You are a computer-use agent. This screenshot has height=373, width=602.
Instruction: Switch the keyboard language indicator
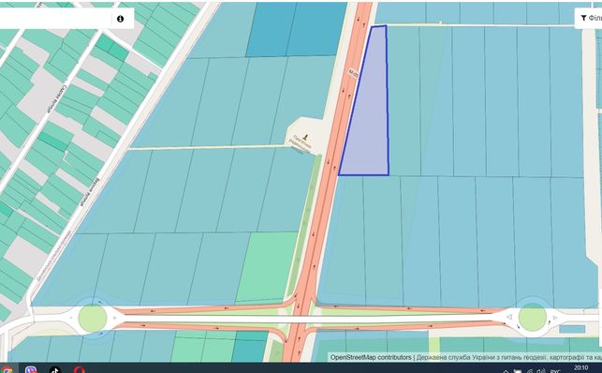pos(555,371)
